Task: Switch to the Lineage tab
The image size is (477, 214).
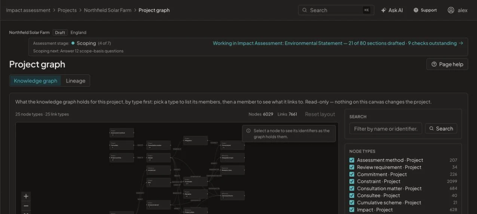Action: click(x=76, y=81)
